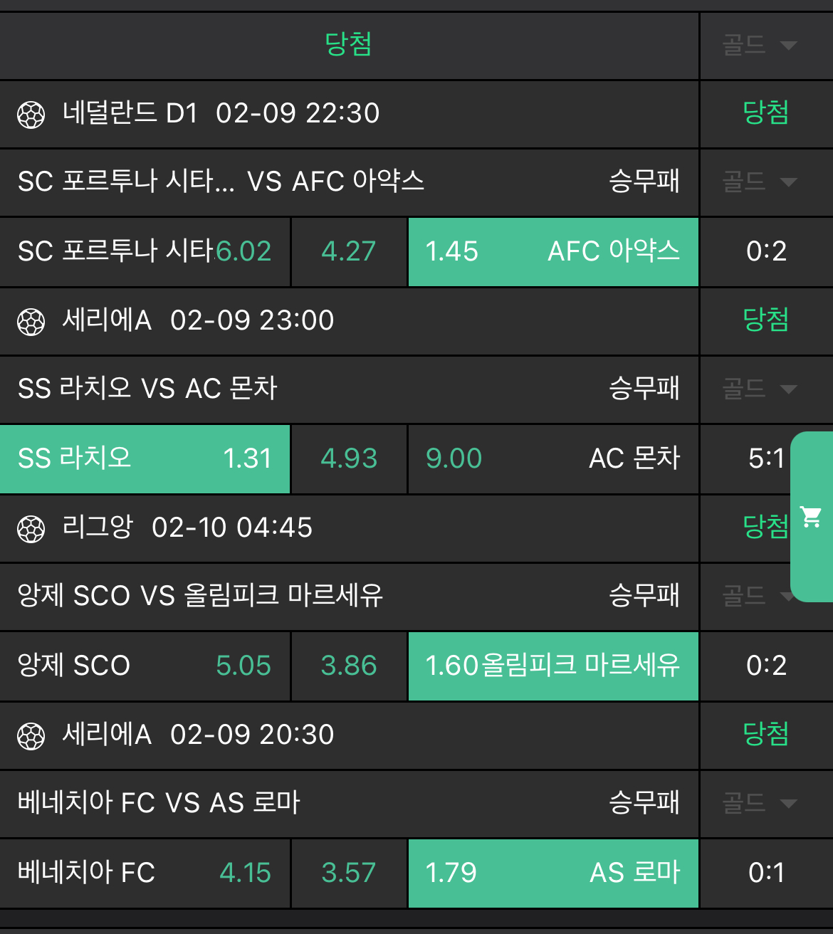Select AS 로마 win odds 1.79
This screenshot has height=934, width=833.
click(x=553, y=873)
